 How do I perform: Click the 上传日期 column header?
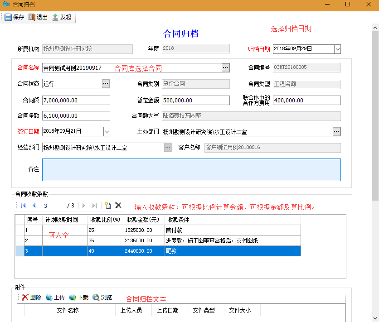(x=170, y=310)
